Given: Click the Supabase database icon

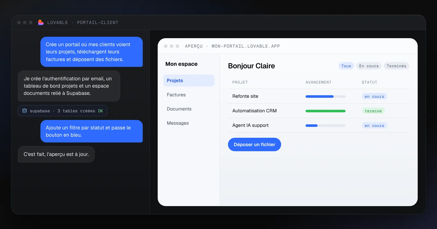Looking at the screenshot, I should pos(25,111).
